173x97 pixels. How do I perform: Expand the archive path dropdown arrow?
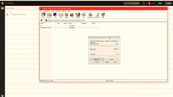[167, 20]
